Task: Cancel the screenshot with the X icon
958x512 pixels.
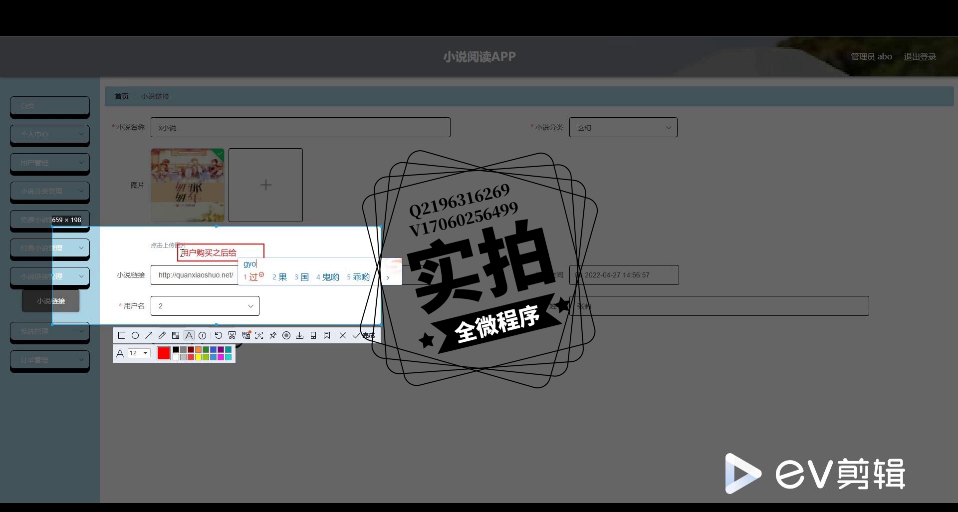Action: click(x=343, y=335)
